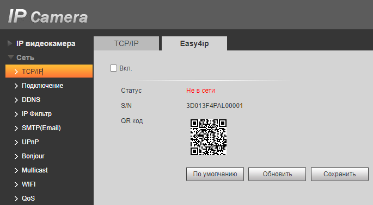
Task: Save settings with Сохранить button
Action: point(340,174)
